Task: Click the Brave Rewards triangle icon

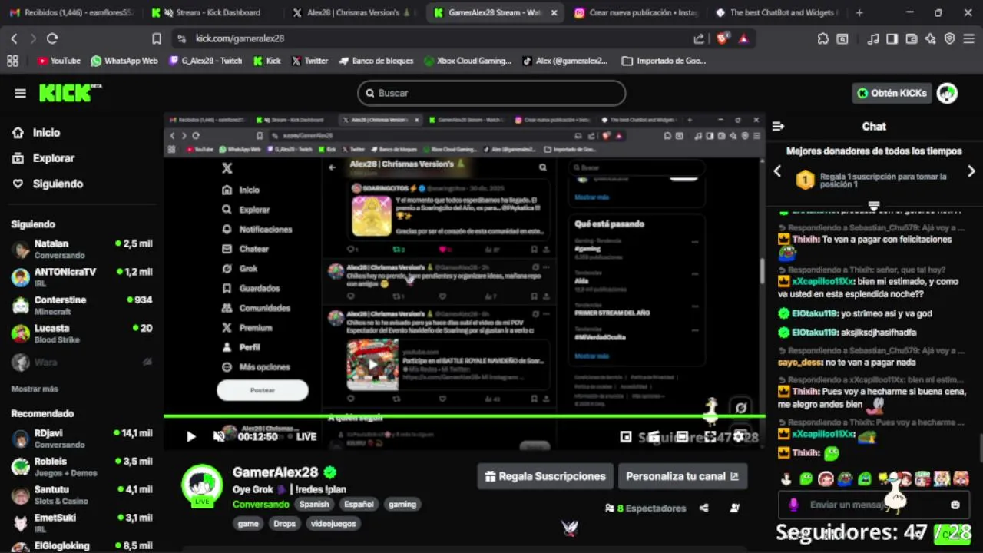Action: (743, 38)
